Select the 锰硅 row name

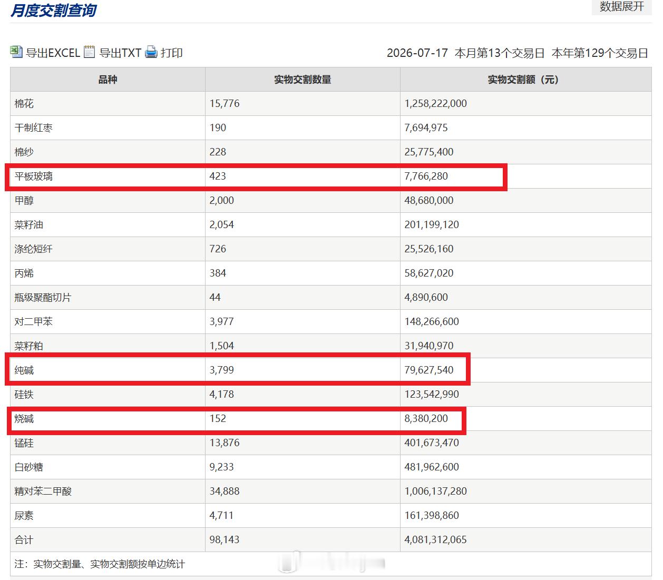tap(24, 443)
